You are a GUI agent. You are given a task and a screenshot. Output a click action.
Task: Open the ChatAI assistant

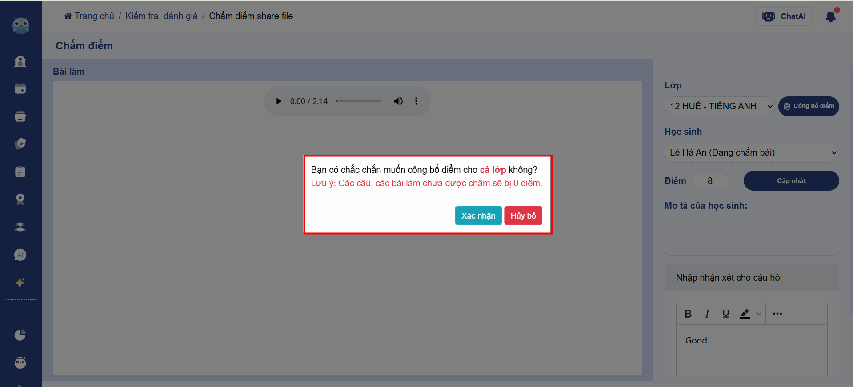click(x=784, y=16)
